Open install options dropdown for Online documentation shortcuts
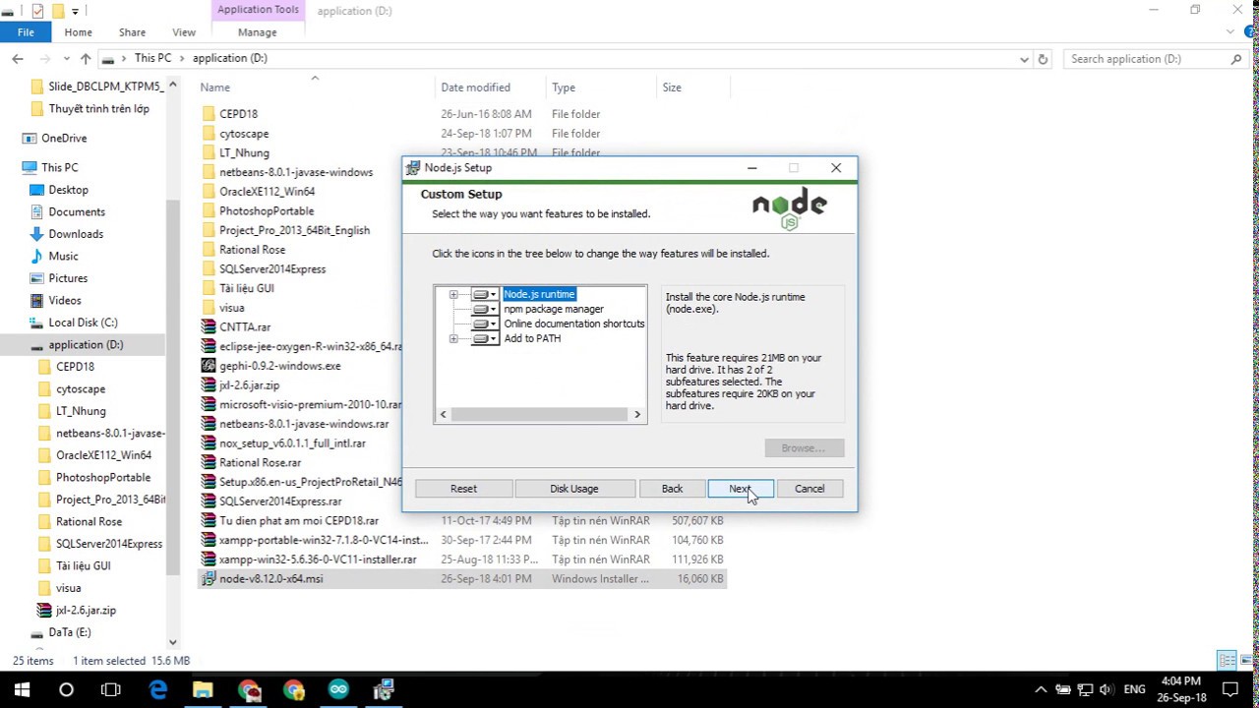The height and width of the screenshot is (708, 1259). (485, 324)
